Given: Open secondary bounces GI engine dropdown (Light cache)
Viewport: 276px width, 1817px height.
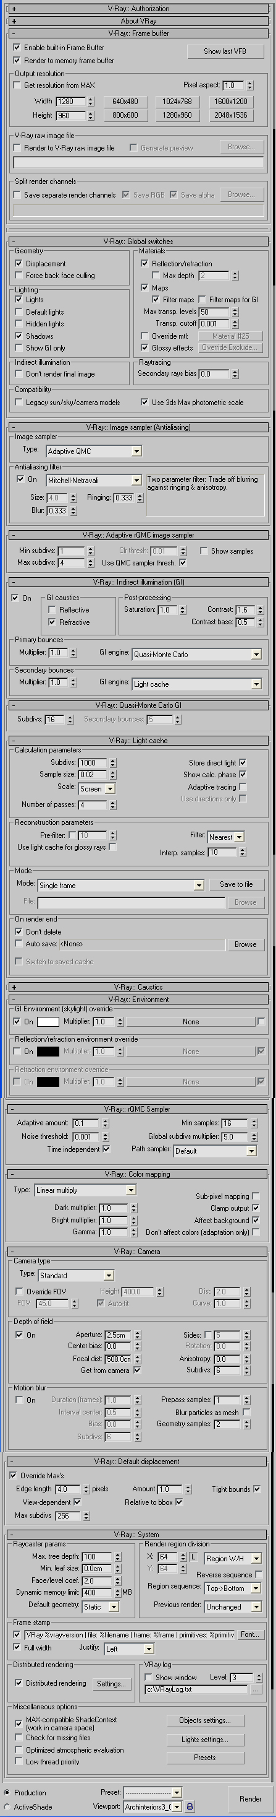Looking at the screenshot, I should click(197, 684).
